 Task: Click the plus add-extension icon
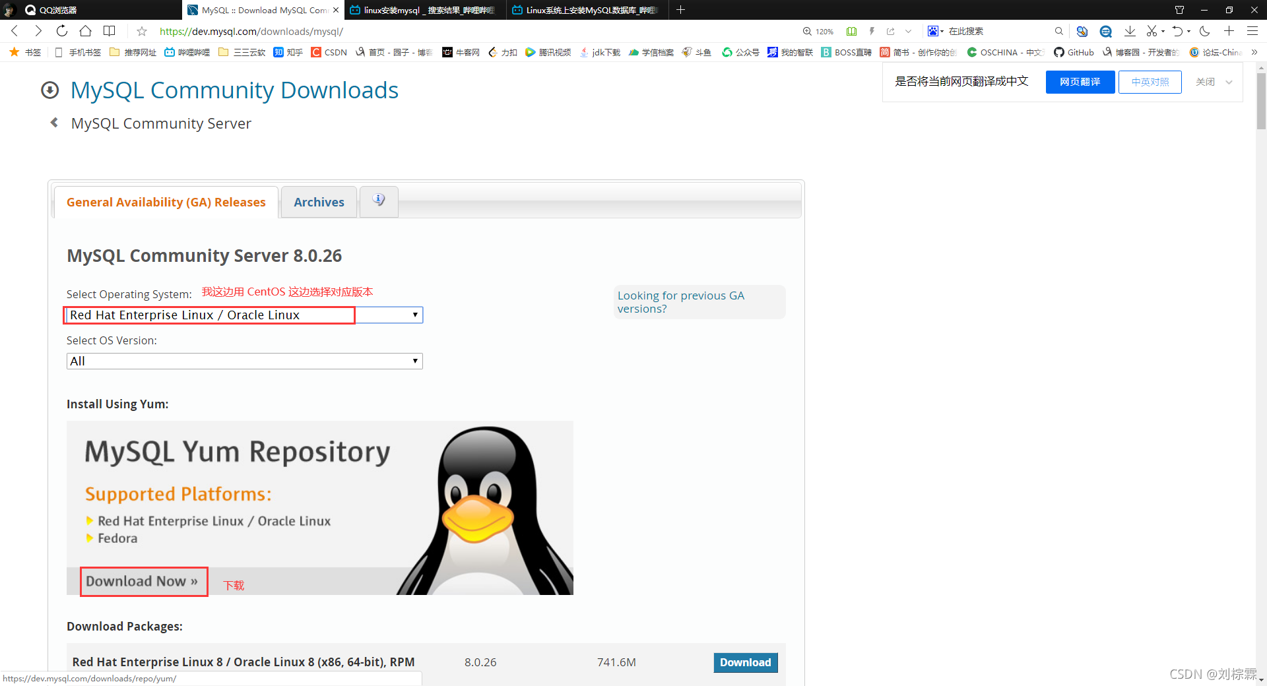coord(1229,31)
